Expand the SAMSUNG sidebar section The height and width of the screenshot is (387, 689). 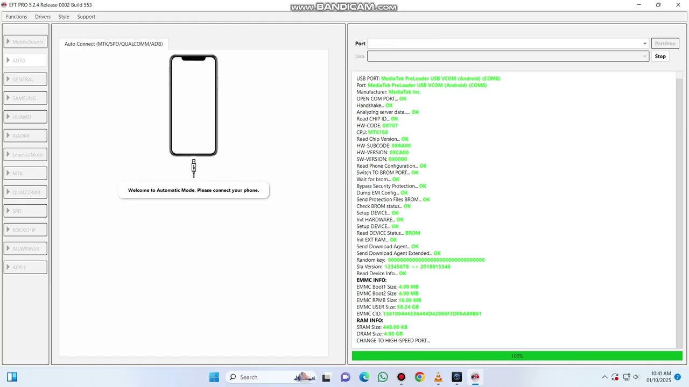coord(25,98)
